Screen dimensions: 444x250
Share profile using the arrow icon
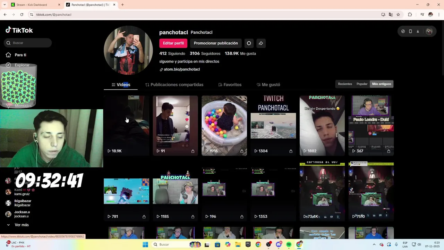coord(261,43)
